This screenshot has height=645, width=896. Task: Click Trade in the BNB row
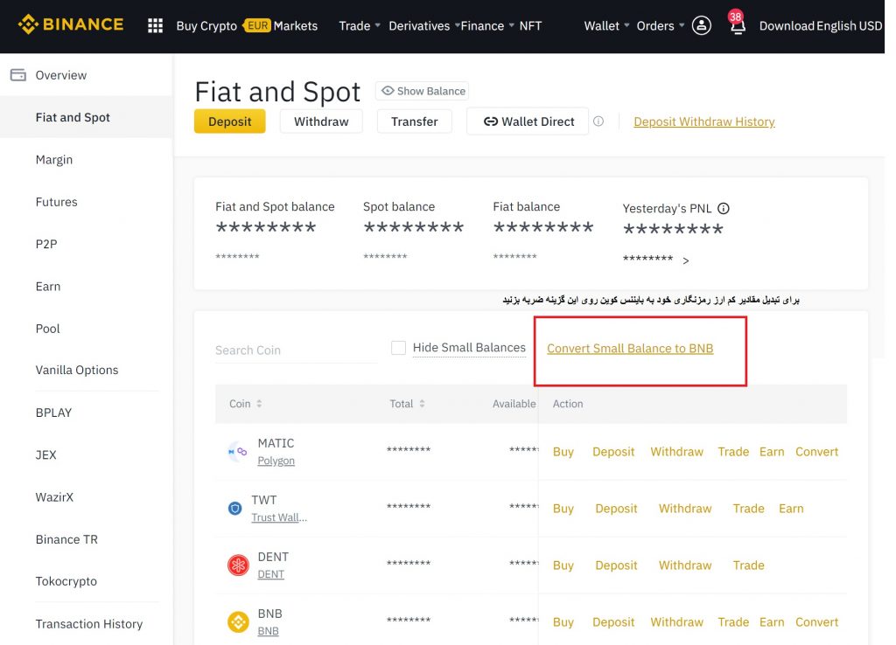pos(733,621)
